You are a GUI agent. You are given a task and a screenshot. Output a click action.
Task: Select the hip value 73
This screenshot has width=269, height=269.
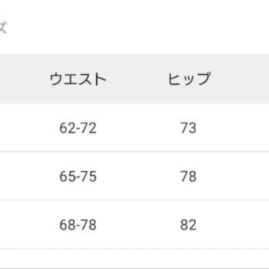tap(189, 128)
